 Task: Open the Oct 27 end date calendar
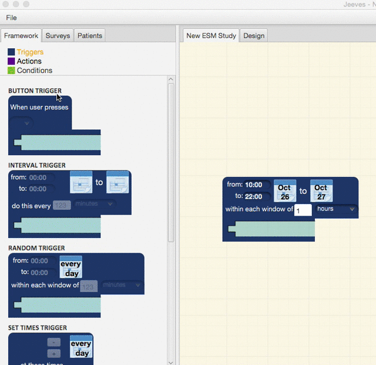click(x=321, y=191)
